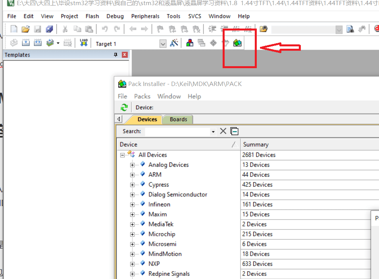Open find combo box dropdown
Viewport: 379px width, 279px height.
pos(339,30)
